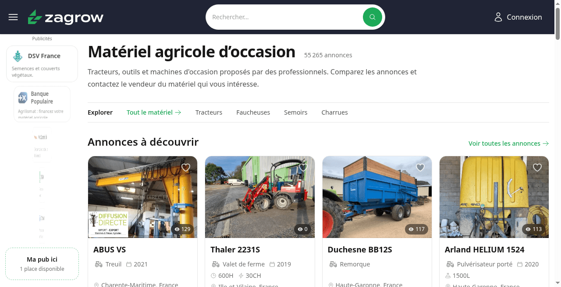
Task: Favorite the Arland HELIUM 1524 listing
Action: 537,168
